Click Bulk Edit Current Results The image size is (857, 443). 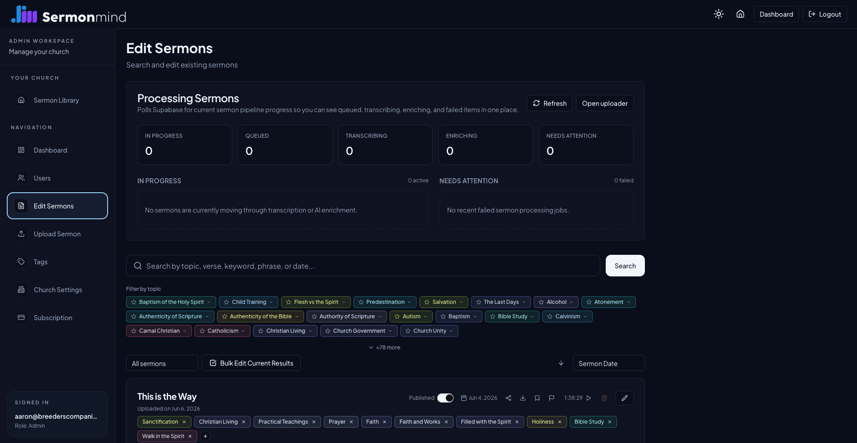251,363
